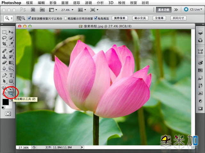Open the 濾鏡 menu
This screenshot has height=153, width=205.
coord(88,3)
